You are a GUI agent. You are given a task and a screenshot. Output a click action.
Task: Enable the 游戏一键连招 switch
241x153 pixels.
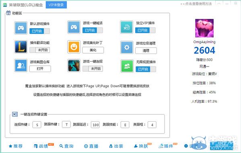(93, 68)
